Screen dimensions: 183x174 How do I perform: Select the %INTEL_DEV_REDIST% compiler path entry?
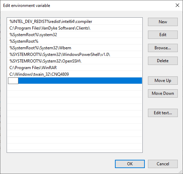75,22
